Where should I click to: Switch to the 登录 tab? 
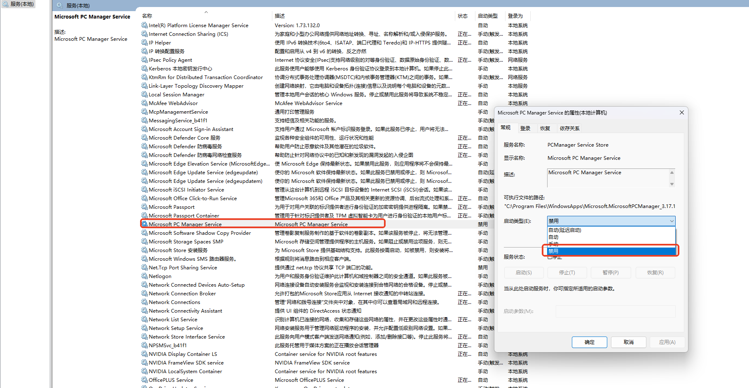tap(525, 129)
